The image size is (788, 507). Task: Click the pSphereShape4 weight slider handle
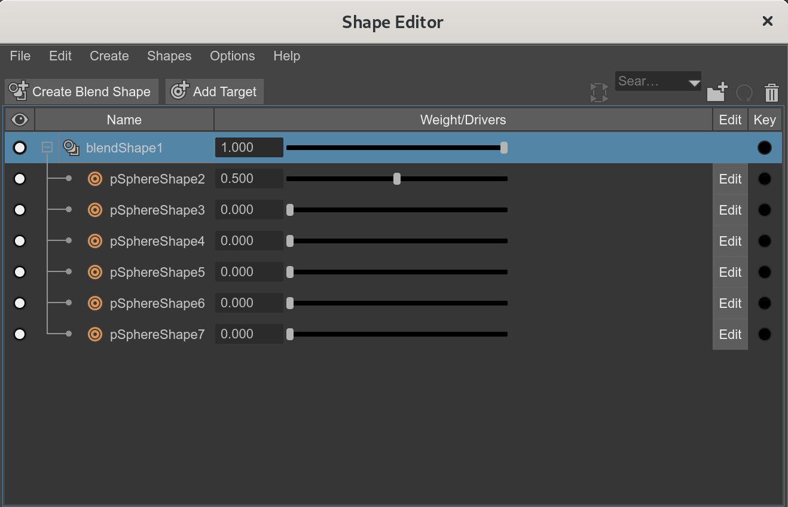[x=290, y=241]
